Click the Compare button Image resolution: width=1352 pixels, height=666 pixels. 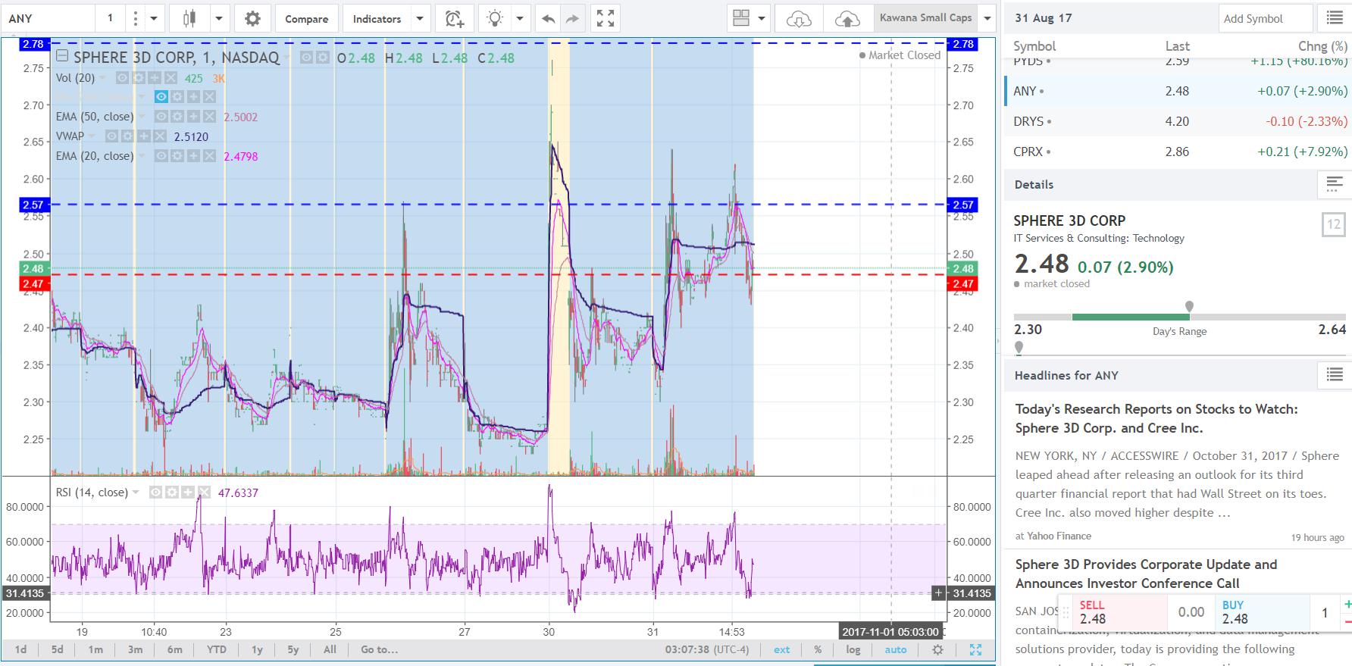pyautogui.click(x=306, y=19)
